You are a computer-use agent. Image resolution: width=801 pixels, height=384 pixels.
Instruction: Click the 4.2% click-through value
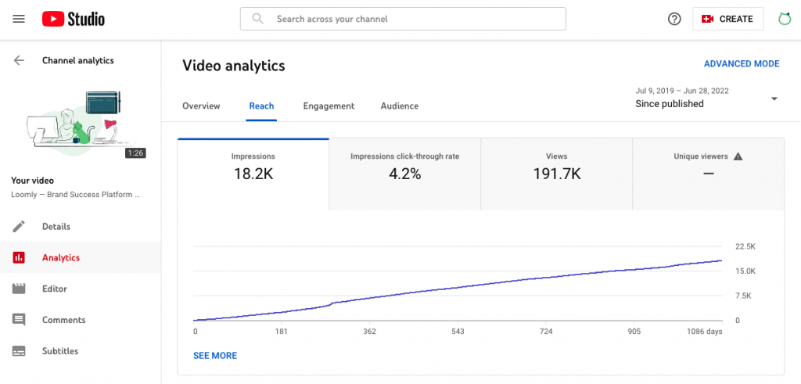click(x=404, y=174)
